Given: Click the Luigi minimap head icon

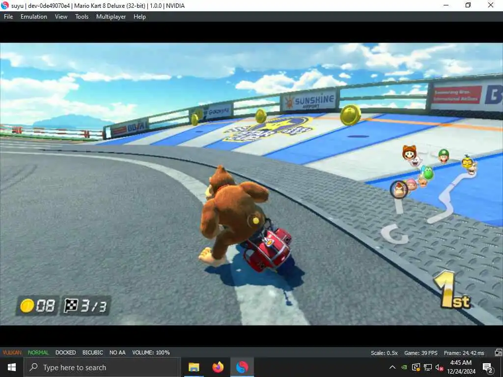Looking at the screenshot, I should [x=444, y=156].
